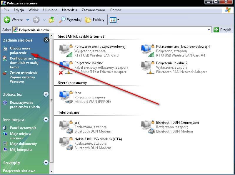Viewport: 235px width, 175px height.
Task: Open the Narzędzia menu
Action: point(69,10)
